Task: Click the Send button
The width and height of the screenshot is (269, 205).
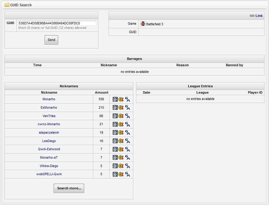Action: pos(51,40)
